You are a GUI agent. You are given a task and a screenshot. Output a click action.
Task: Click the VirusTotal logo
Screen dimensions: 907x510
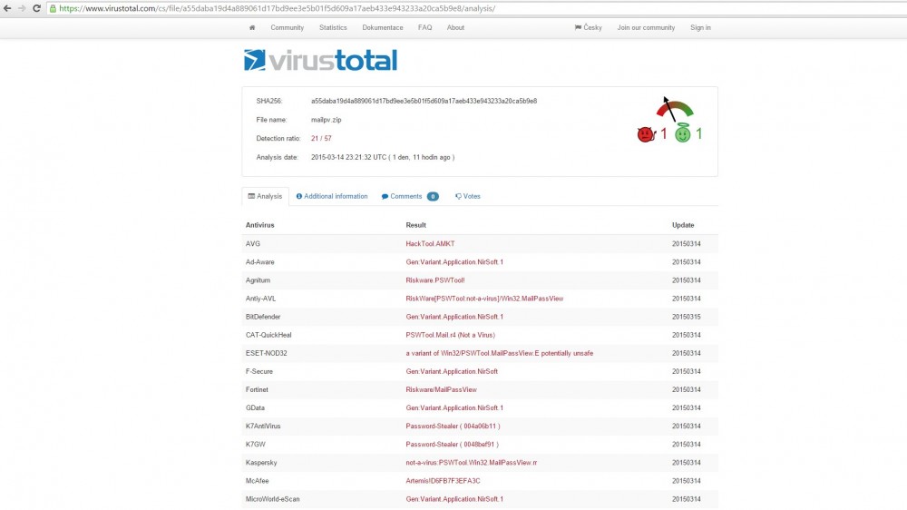click(320, 61)
